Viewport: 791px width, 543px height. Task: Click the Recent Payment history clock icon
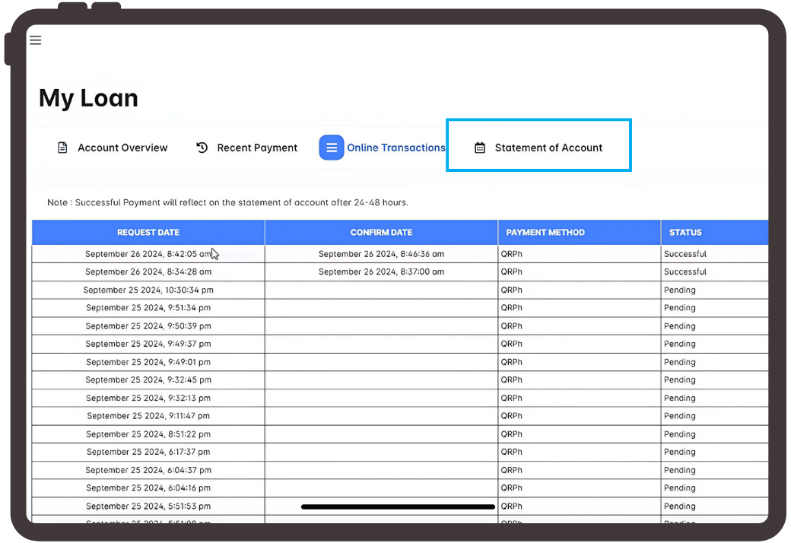tap(202, 148)
